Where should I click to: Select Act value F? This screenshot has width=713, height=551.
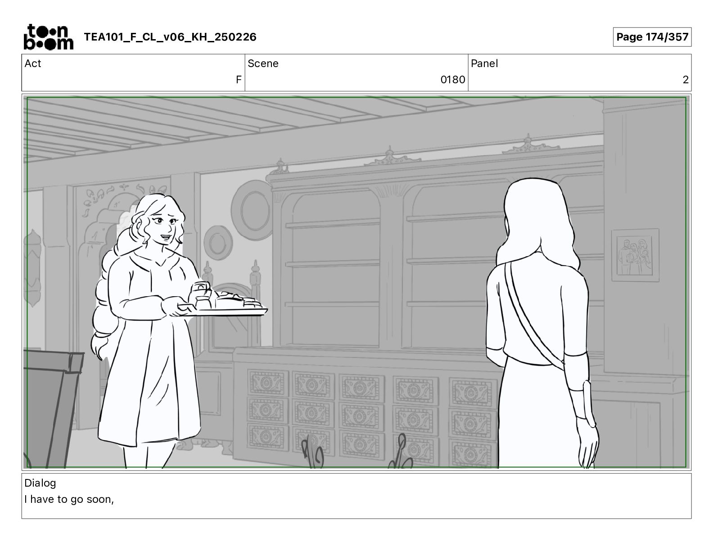click(239, 80)
